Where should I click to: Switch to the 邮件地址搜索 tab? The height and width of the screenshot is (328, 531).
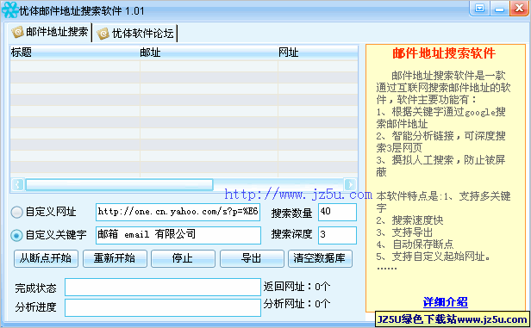pos(50,32)
